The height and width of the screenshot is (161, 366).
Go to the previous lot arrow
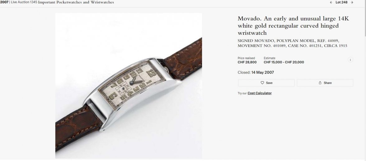tap(331, 2)
